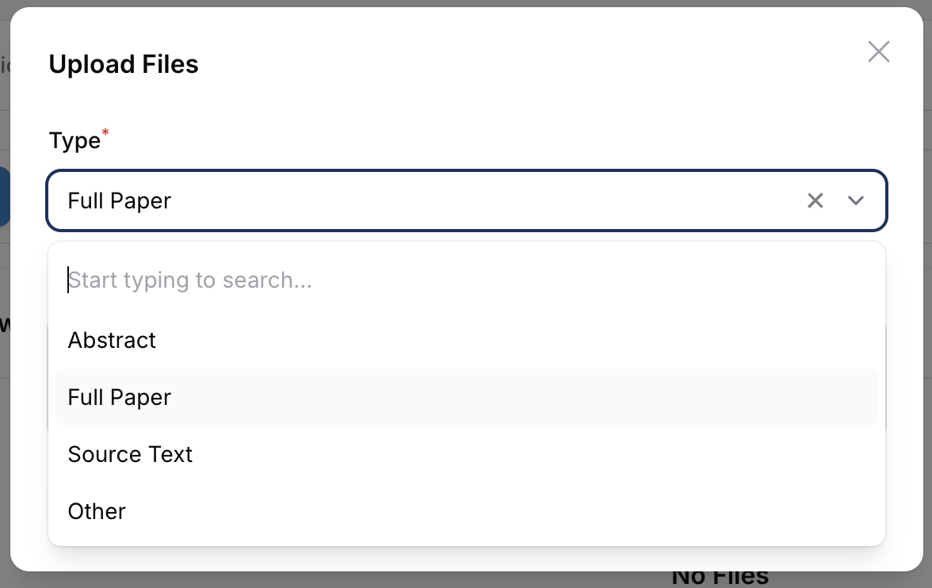The height and width of the screenshot is (588, 932).
Task: Click the white dialog margin below dropdown list
Action: (x=467, y=559)
